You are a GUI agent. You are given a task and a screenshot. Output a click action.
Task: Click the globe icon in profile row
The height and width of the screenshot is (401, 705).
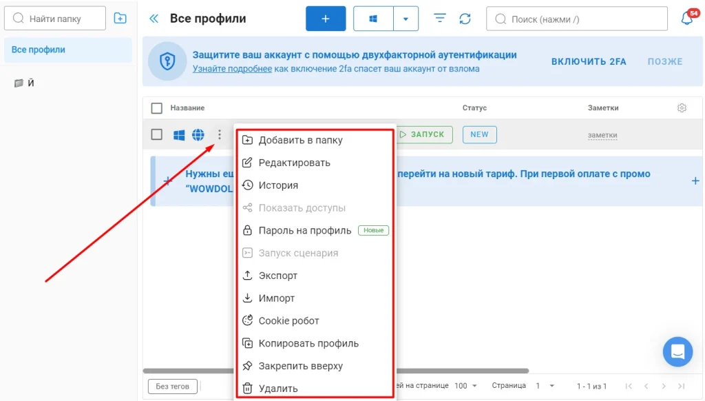click(x=198, y=134)
